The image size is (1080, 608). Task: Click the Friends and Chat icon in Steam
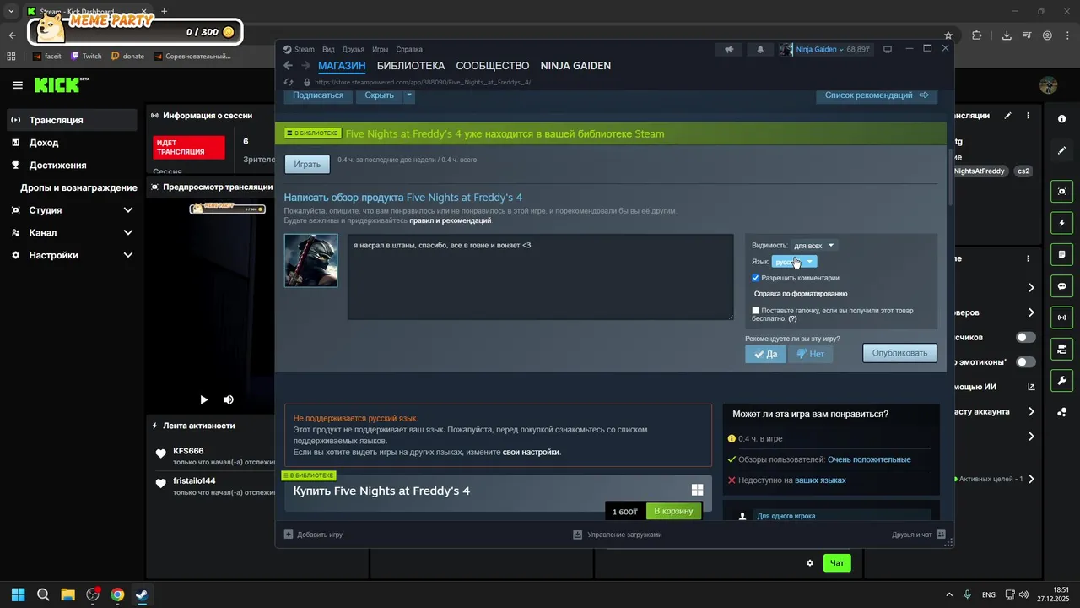(941, 535)
